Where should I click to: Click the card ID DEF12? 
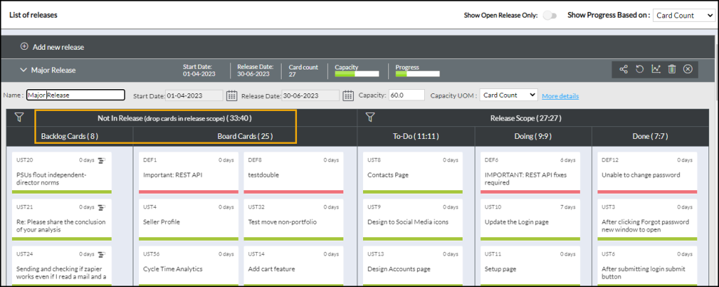610,161
